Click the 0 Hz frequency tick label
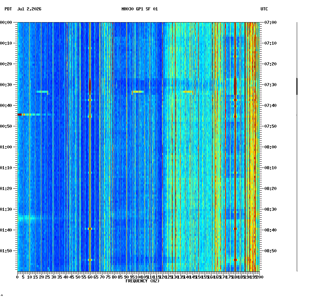Image resolution: width=312 pixels, height=299 pixels. tap(17, 277)
